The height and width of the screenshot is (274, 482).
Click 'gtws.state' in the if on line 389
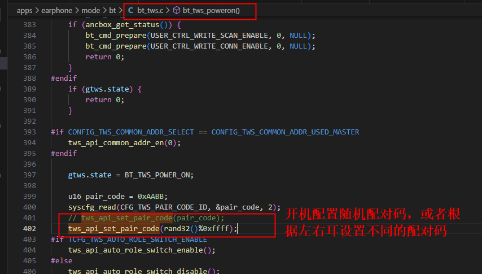coord(107,89)
